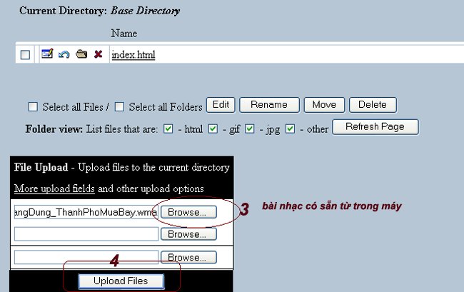Image resolution: width=464 pixels, height=292 pixels.
Task: Open the index.html file link
Action: point(133,55)
